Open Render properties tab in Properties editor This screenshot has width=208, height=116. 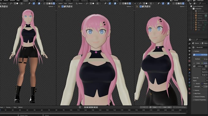point(189,48)
